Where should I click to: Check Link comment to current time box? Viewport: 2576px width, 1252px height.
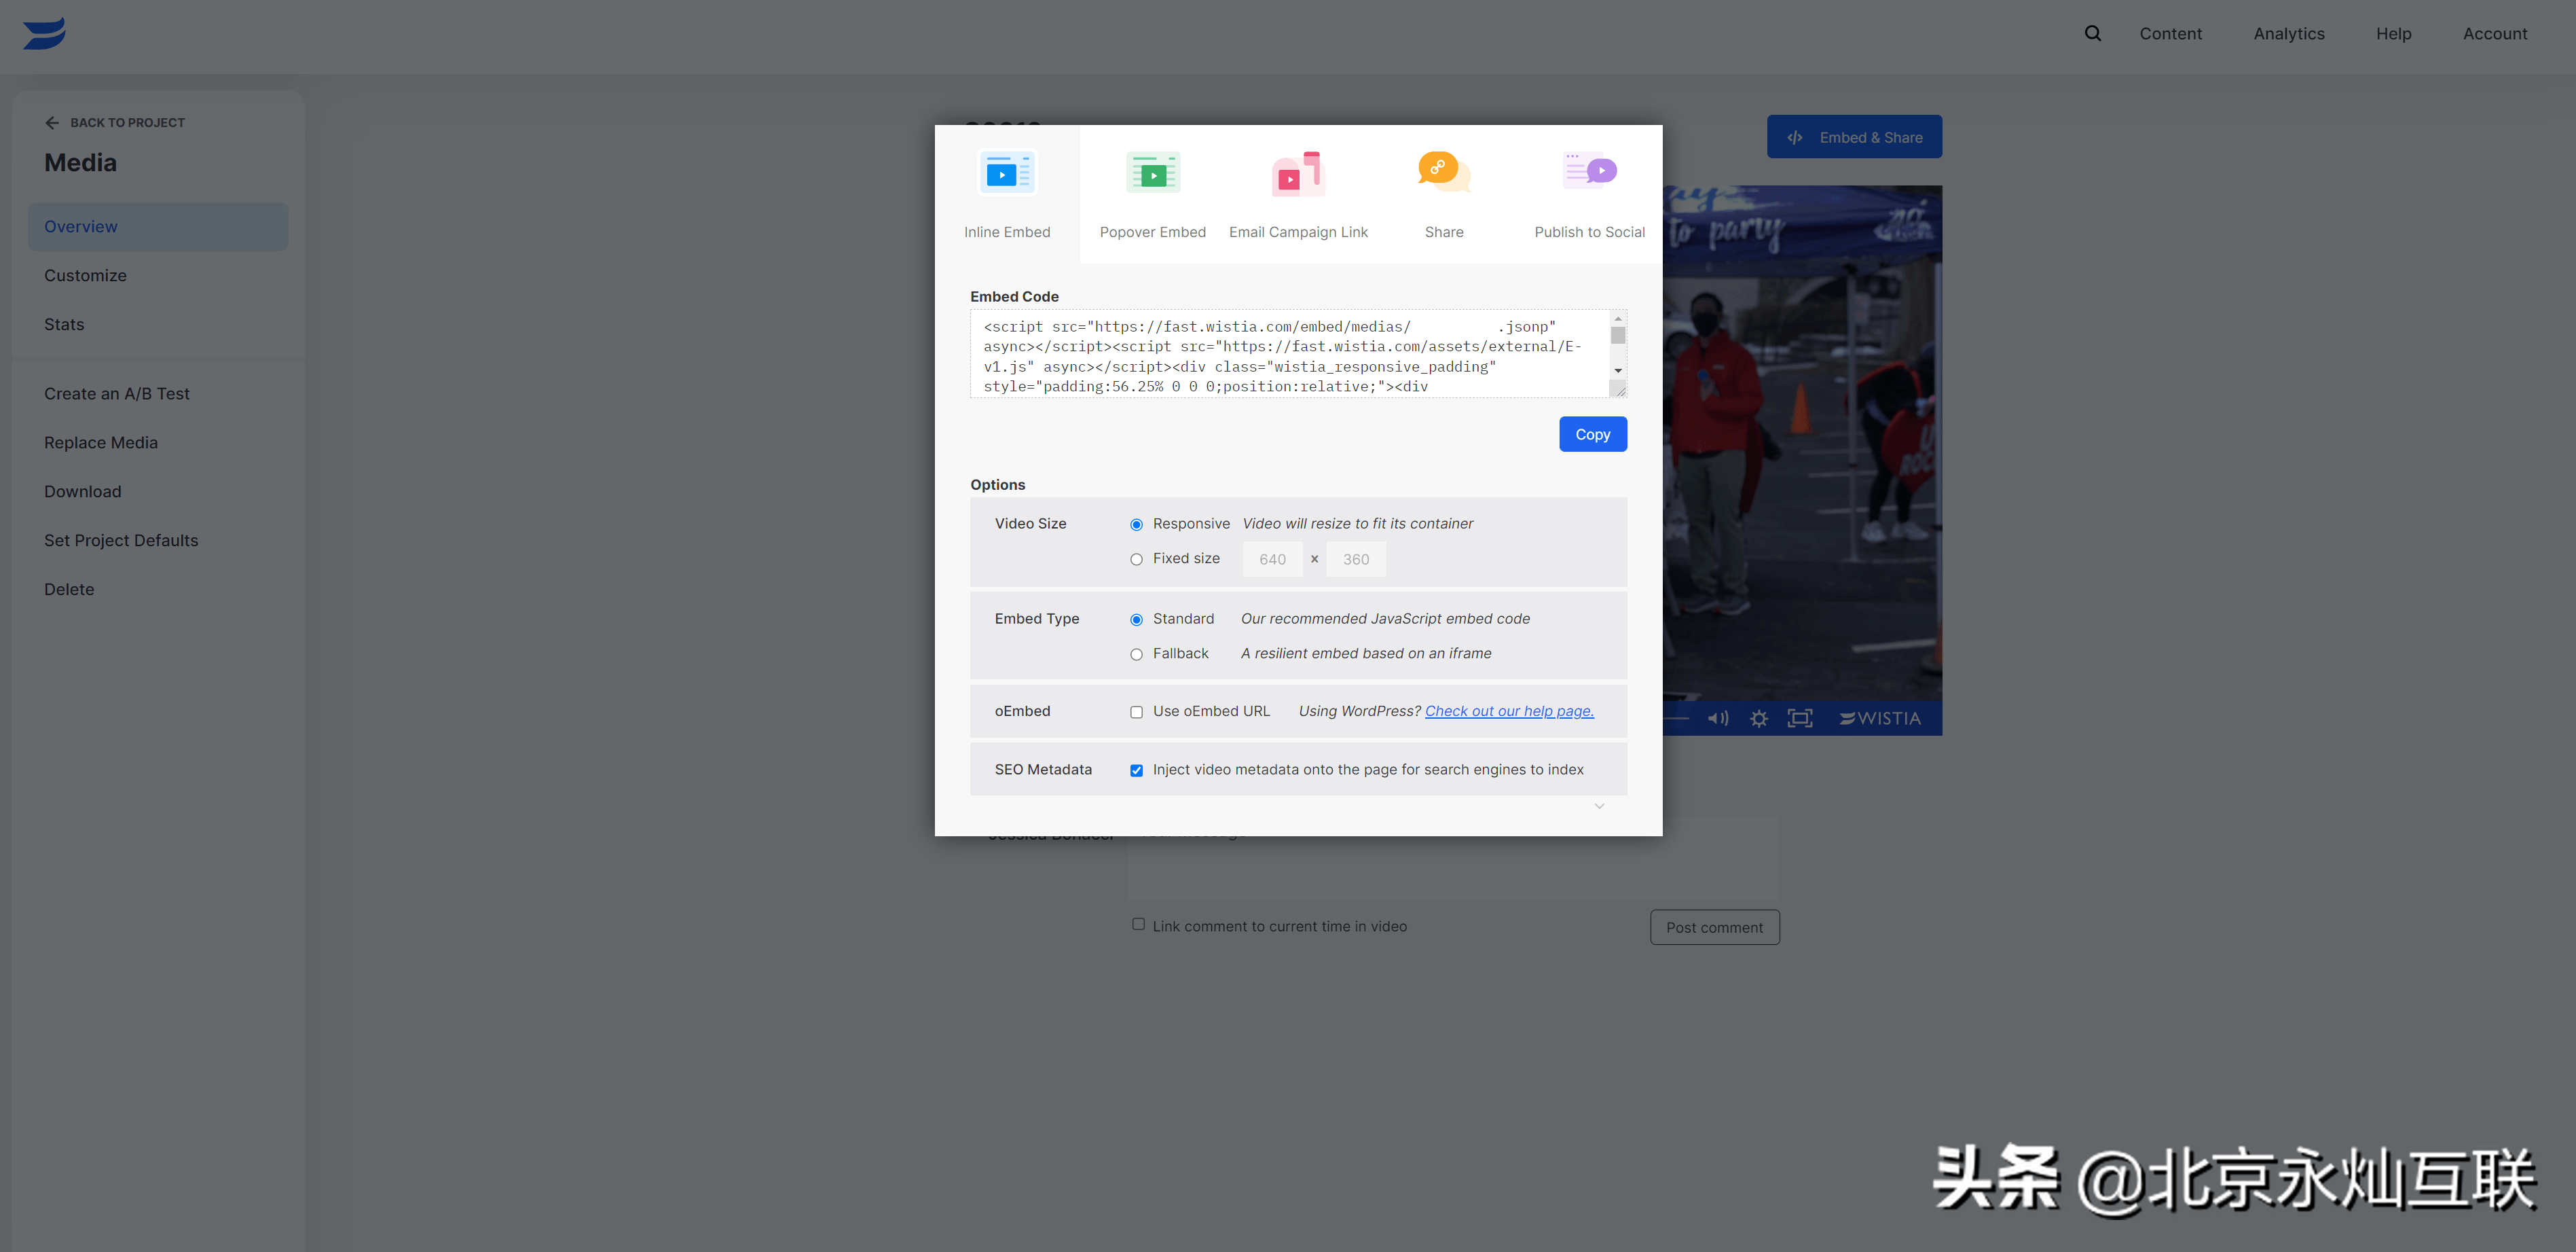click(x=1138, y=924)
